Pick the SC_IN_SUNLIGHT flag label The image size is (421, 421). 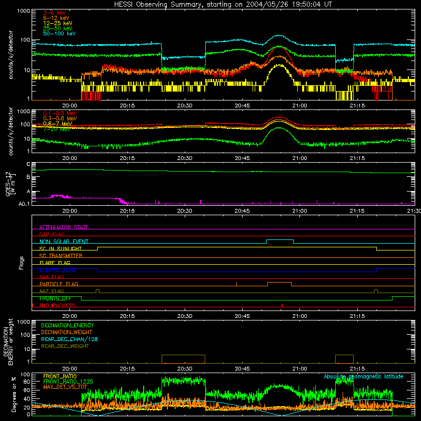point(61,248)
